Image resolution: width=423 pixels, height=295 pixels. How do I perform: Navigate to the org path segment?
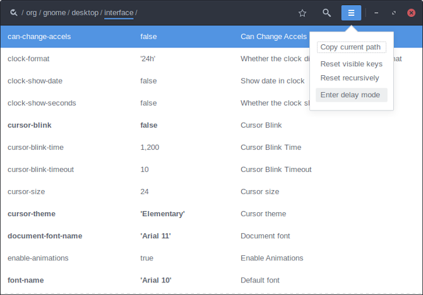pyautogui.click(x=32, y=13)
